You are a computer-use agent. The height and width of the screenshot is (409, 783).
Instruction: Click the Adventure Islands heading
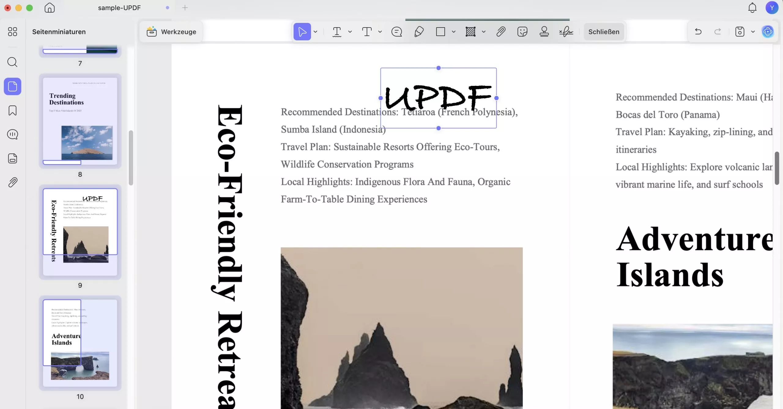tap(694, 257)
